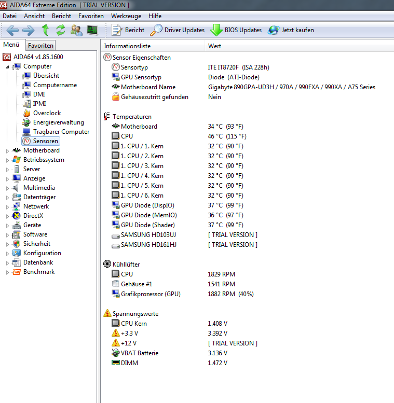The image size is (394, 403).
Task: Open the Hilfe menu
Action: [x=155, y=16]
